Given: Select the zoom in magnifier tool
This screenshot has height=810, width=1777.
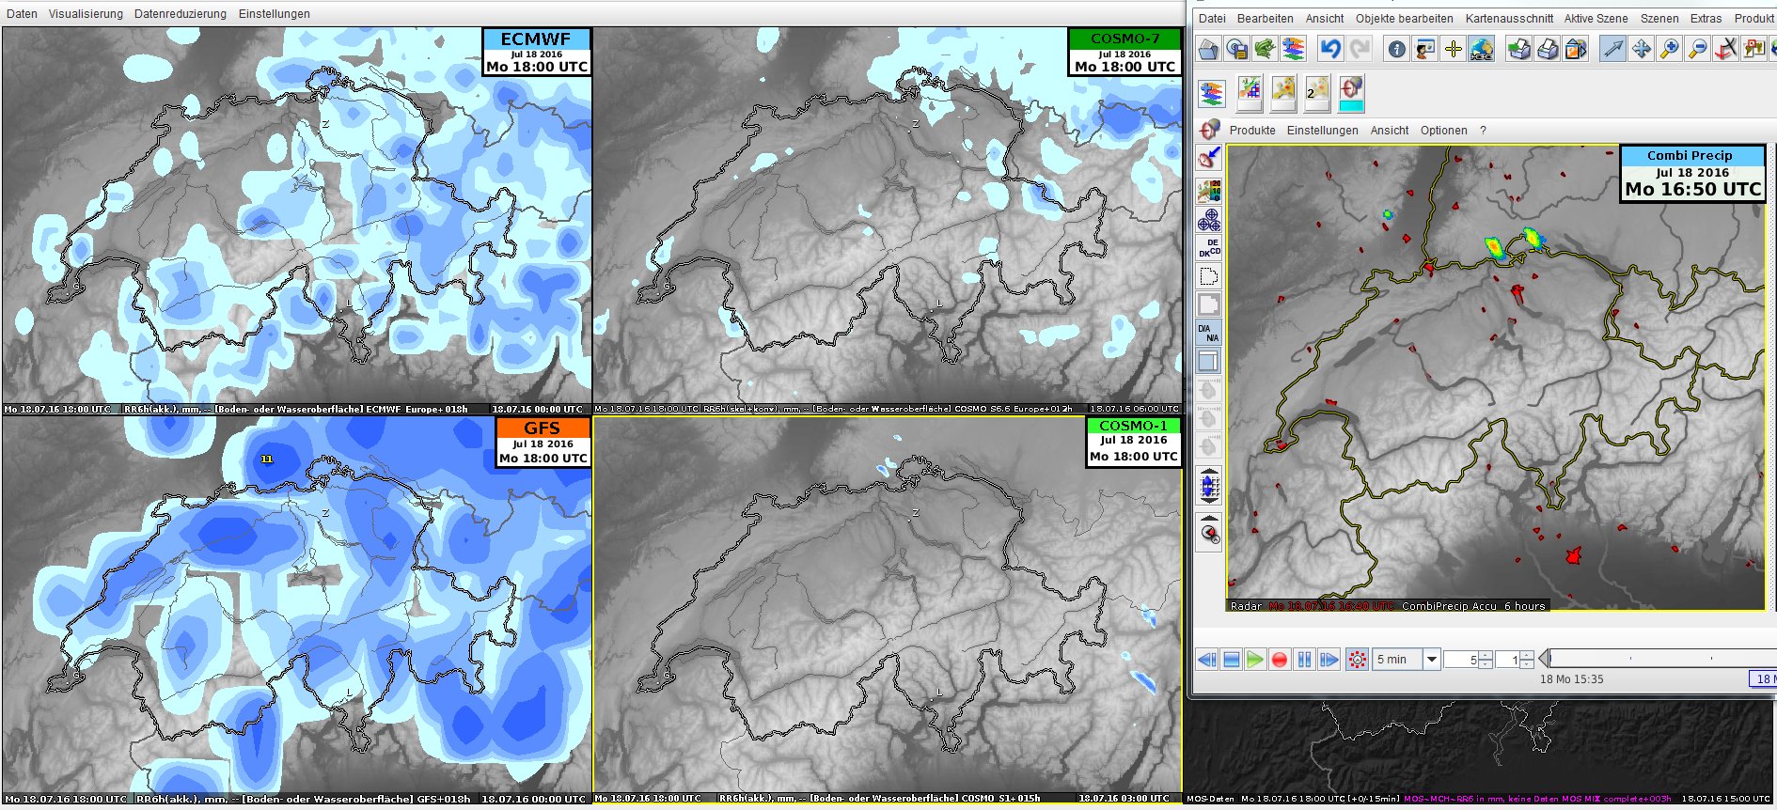Looking at the screenshot, I should point(1670,49).
